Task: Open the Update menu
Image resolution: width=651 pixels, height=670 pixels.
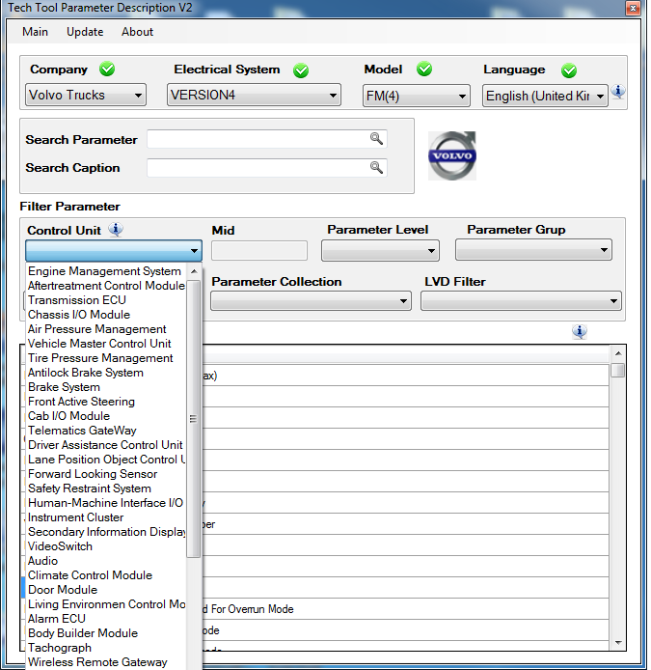Action: pos(85,32)
